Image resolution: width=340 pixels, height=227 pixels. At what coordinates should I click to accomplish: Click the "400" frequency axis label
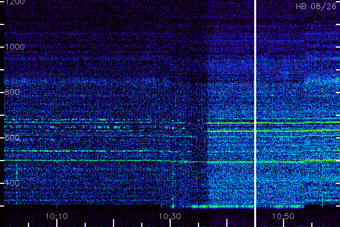point(12,183)
